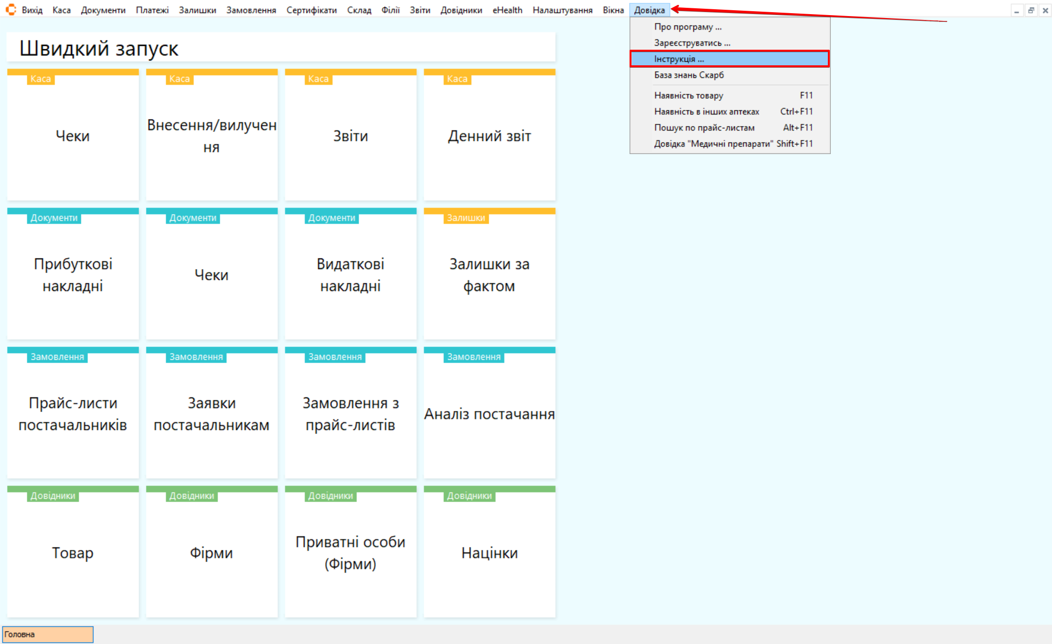Open the Прибуткові накладні tile

click(73, 274)
